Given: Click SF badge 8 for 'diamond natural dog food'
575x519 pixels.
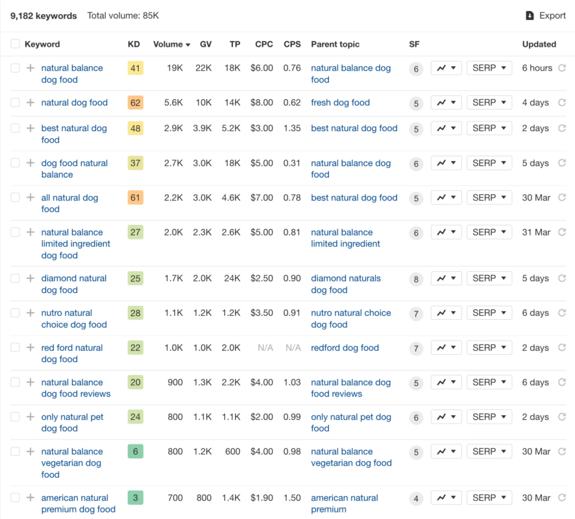Looking at the screenshot, I should (416, 280).
